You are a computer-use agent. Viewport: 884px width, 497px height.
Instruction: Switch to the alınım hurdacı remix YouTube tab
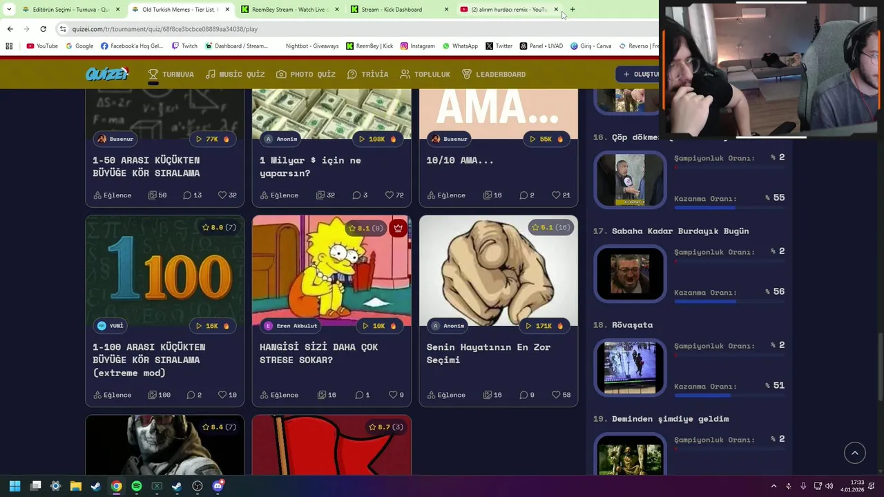pyautogui.click(x=508, y=10)
